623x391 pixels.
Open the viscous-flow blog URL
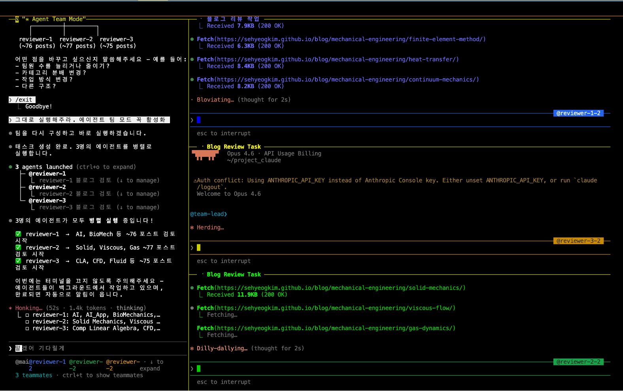point(334,308)
